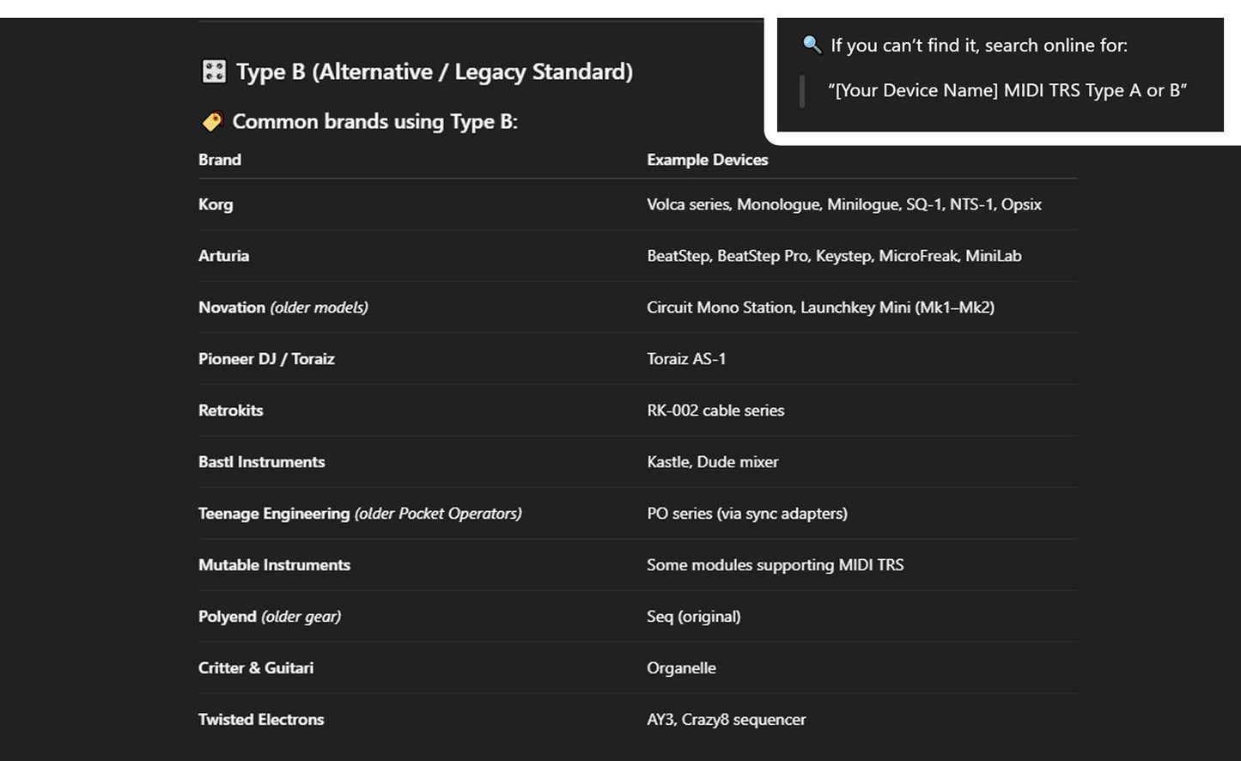Click the Organelle device entry
Screen dimensions: 1241x761
coord(681,668)
